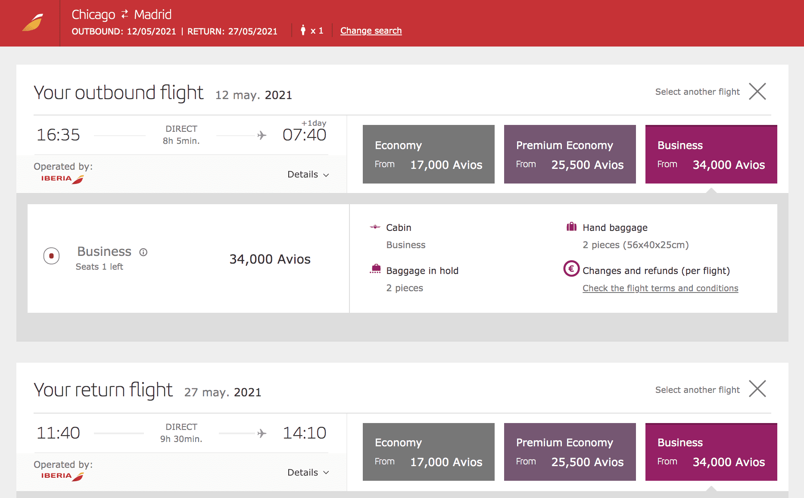Click the info icon next to Business

point(143,252)
